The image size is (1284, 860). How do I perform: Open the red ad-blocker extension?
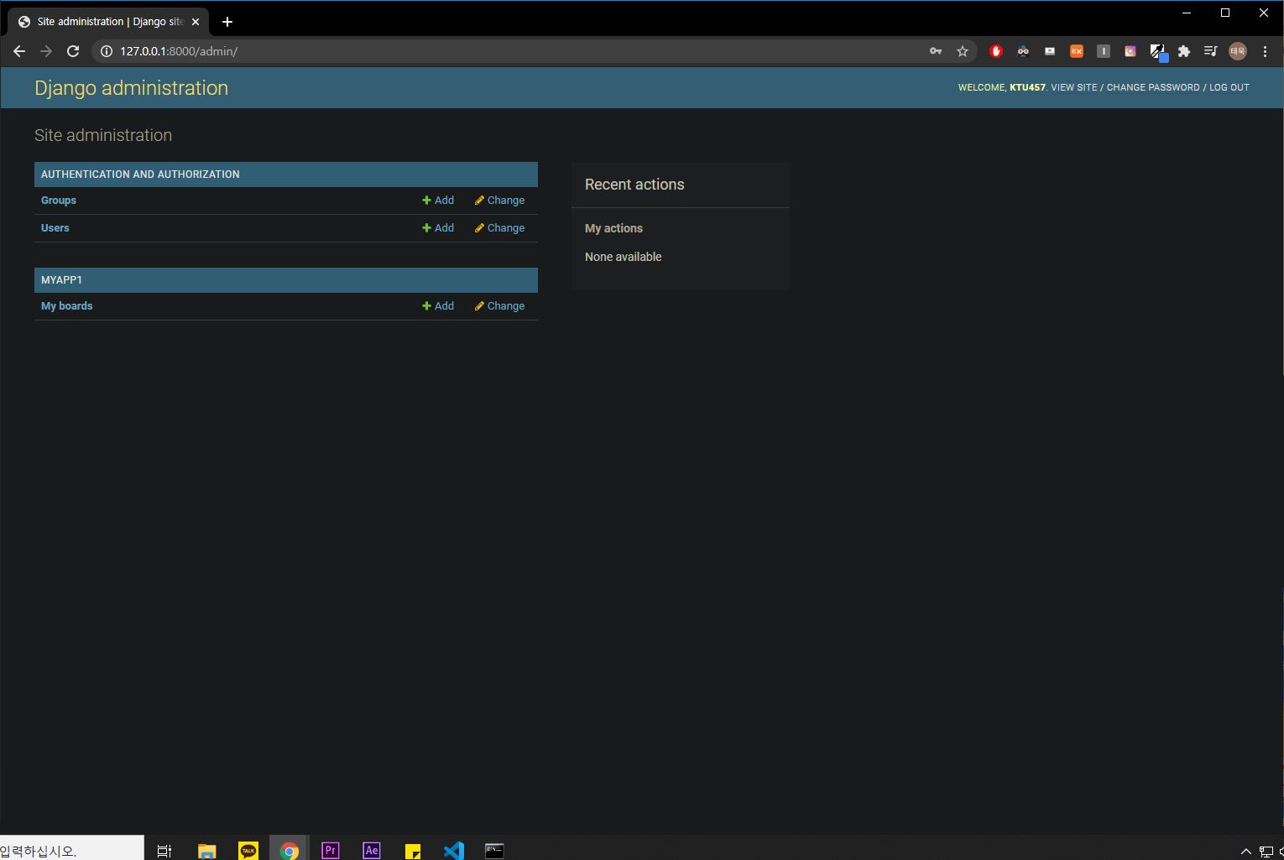tap(996, 51)
